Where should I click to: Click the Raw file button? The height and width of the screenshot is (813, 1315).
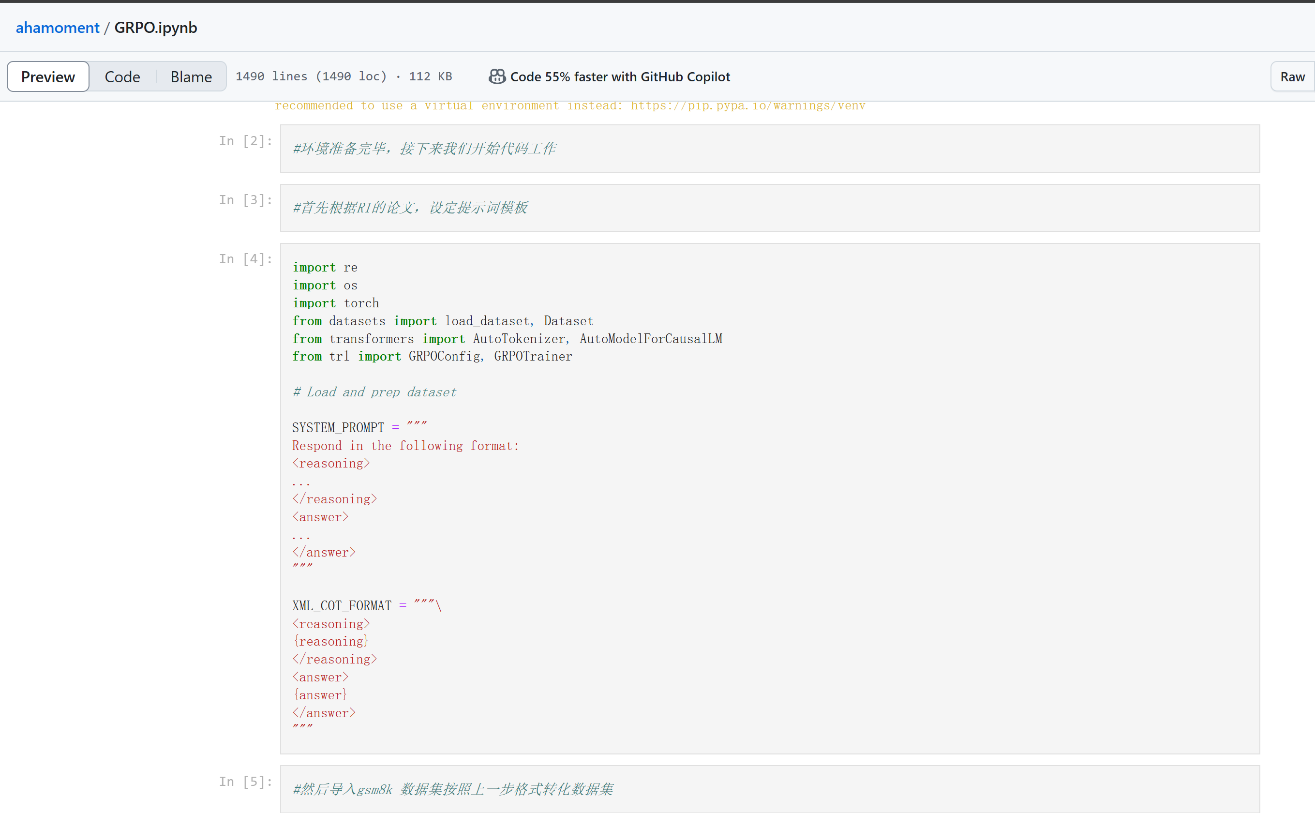1292,77
